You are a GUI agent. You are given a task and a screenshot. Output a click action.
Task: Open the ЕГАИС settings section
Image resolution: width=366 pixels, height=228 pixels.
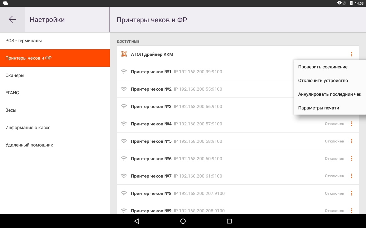tap(55, 93)
